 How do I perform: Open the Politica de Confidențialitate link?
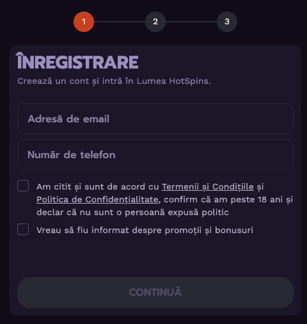(97, 200)
